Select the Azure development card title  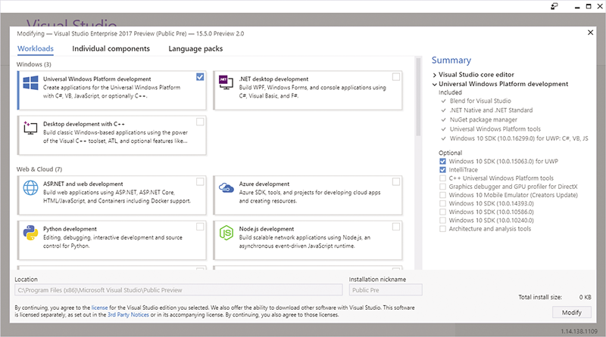pyautogui.click(x=264, y=184)
